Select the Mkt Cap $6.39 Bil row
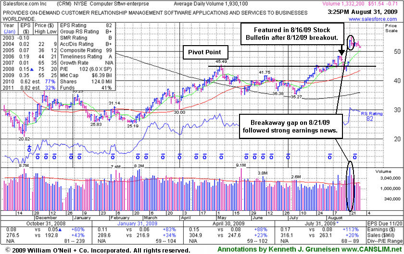Screen dimensions: 404x254 click(86, 75)
